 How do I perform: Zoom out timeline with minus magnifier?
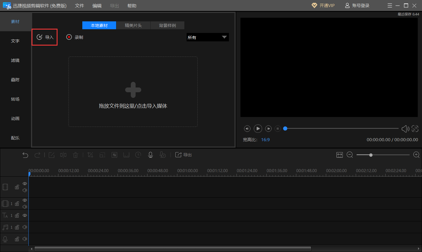350,155
